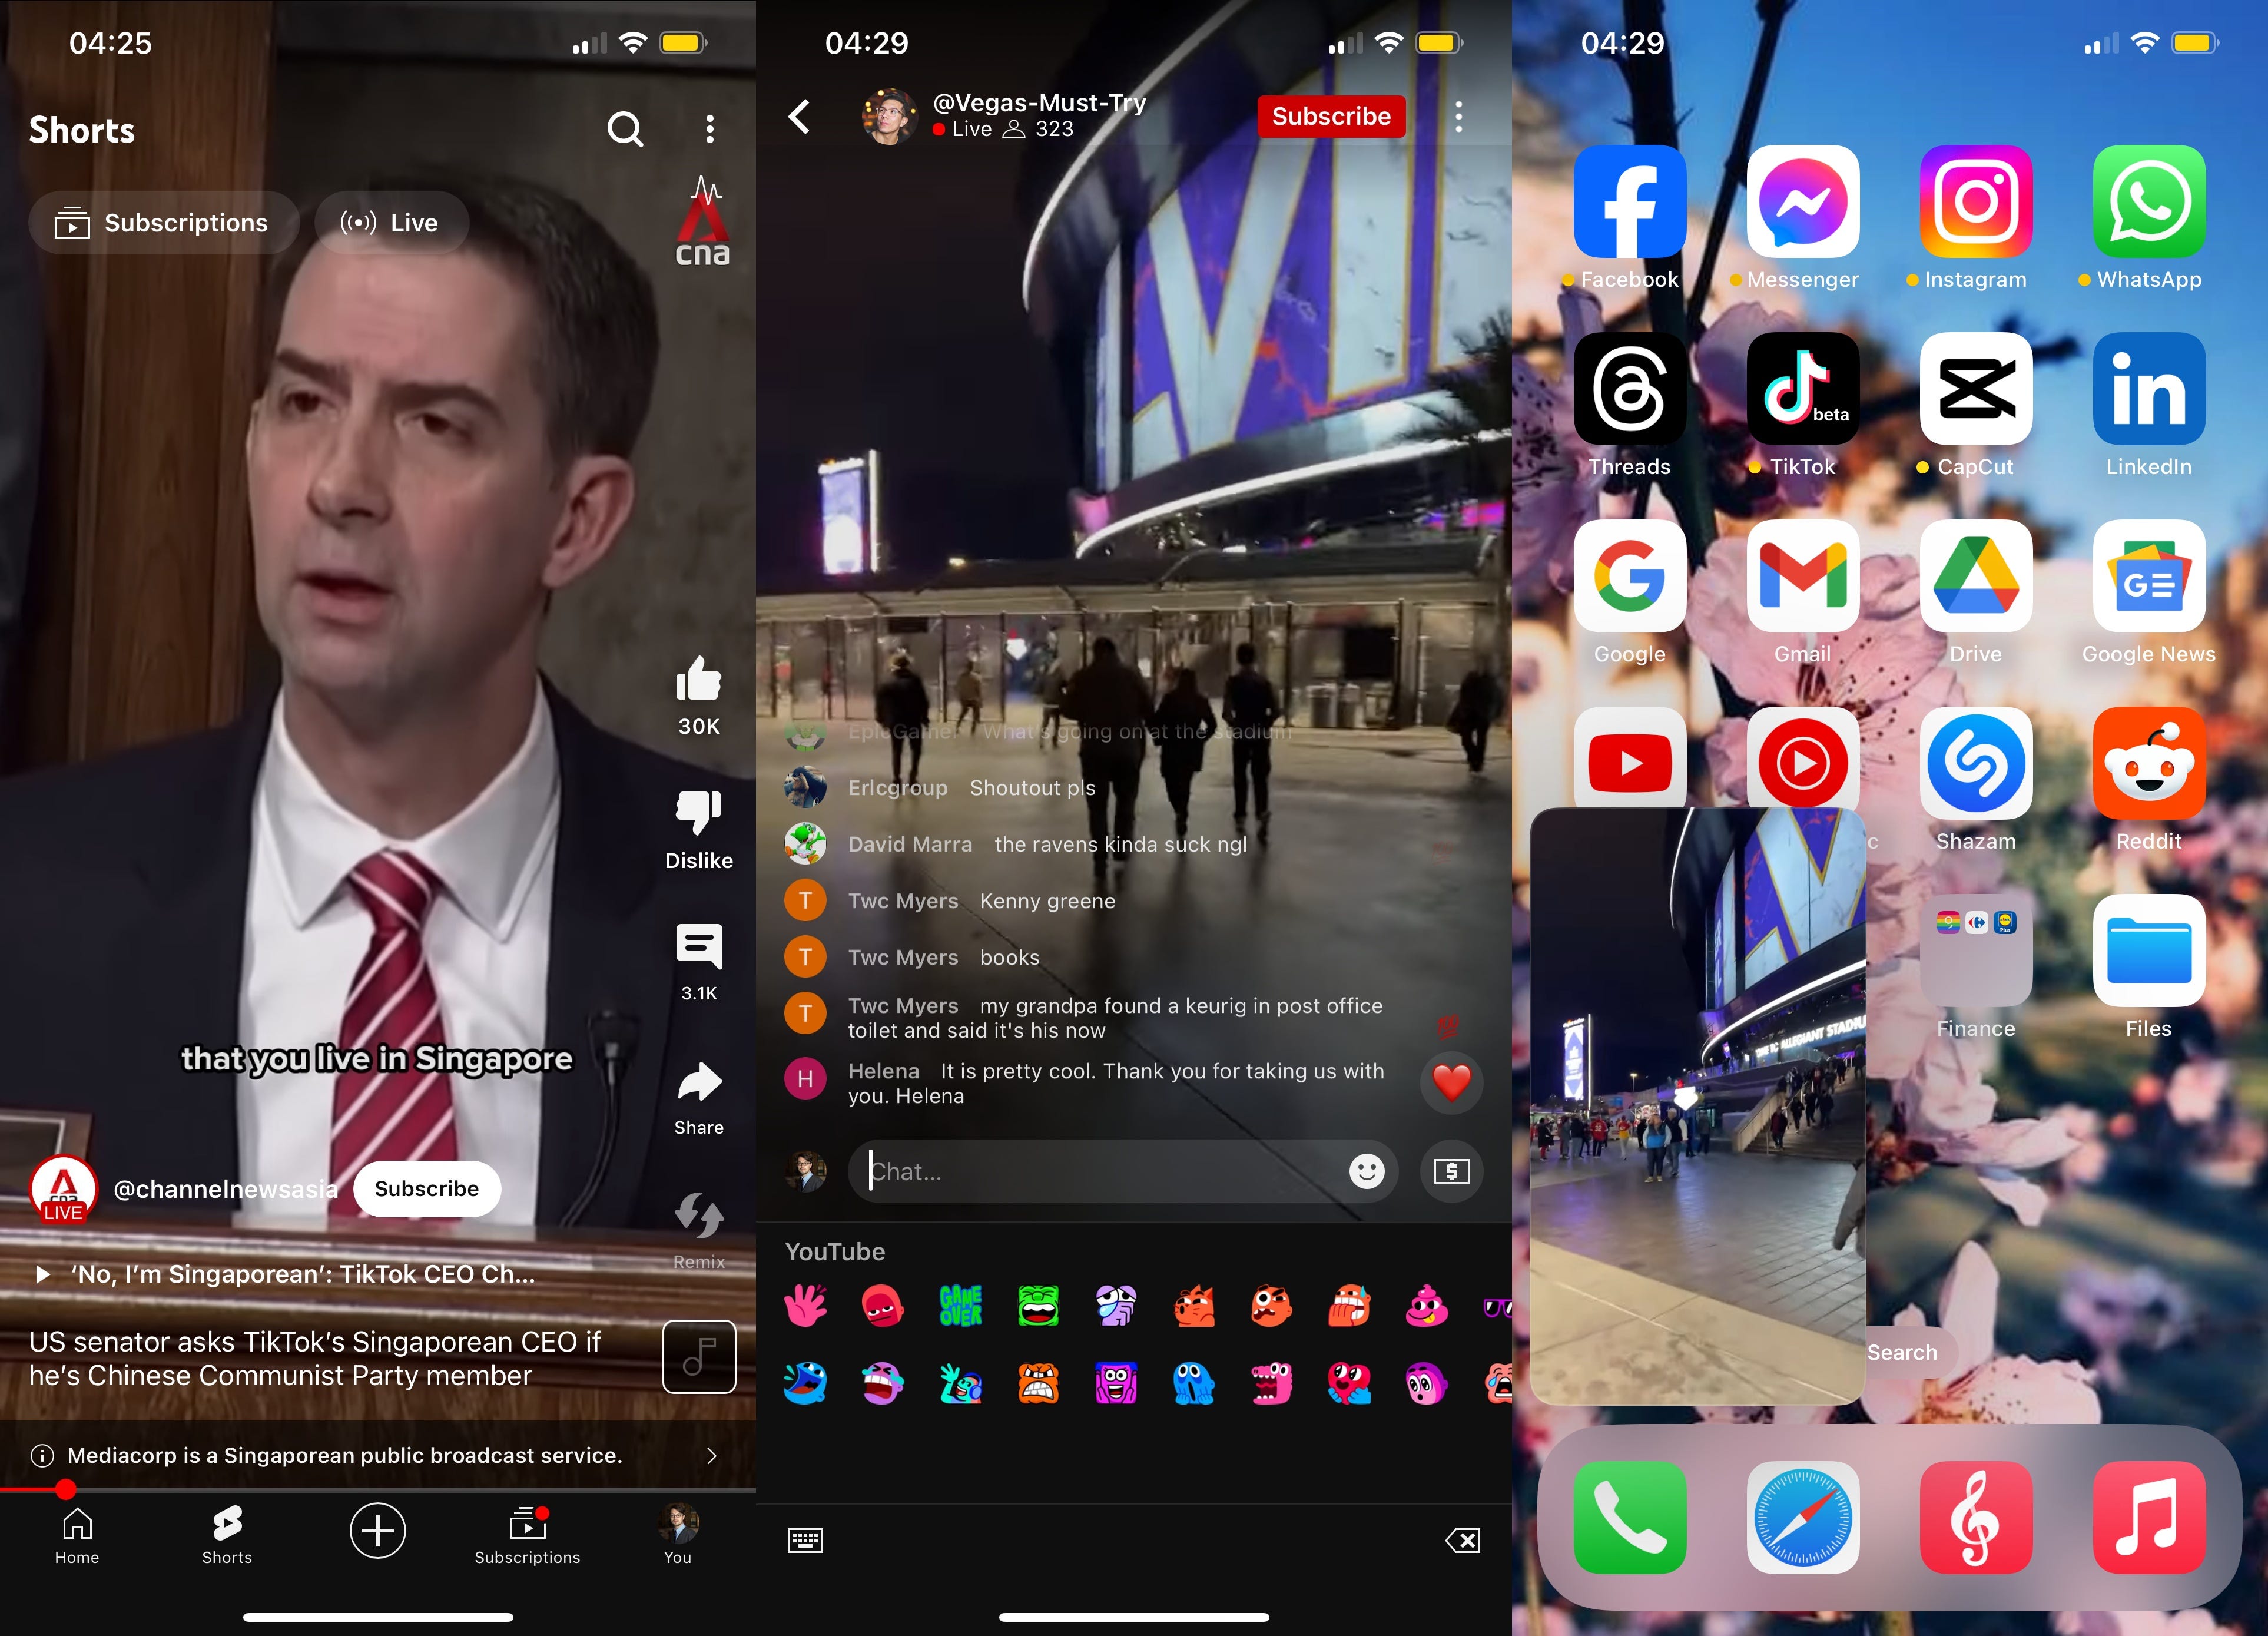The width and height of the screenshot is (2268, 1636).
Task: Go back from Vegas-Must-Try live stream
Action: [x=799, y=117]
